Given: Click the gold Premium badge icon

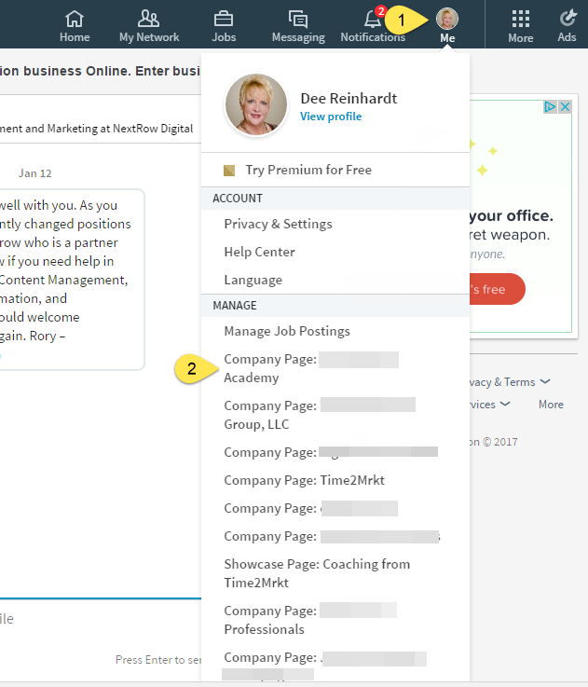Looking at the screenshot, I should [x=229, y=170].
